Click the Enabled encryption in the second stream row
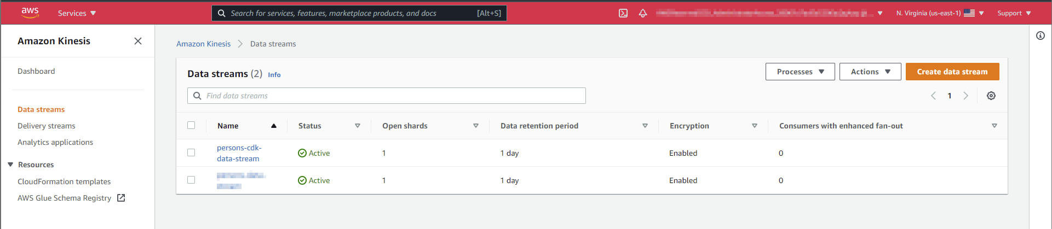 click(x=683, y=180)
